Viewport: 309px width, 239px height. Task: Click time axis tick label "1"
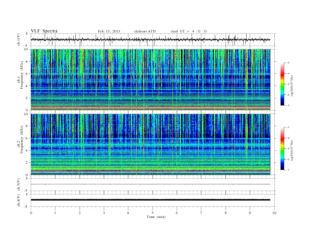click(x=55, y=213)
